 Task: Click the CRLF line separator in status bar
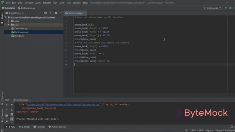coord(193,131)
